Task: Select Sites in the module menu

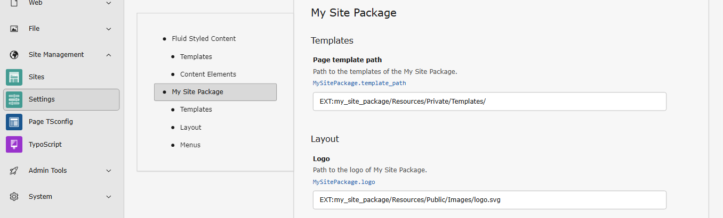Action: tap(62, 77)
